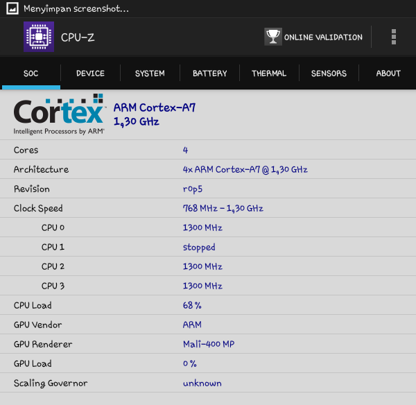416x405 pixels.
Task: Tap the 'GPU Load' label
Action: 33,363
